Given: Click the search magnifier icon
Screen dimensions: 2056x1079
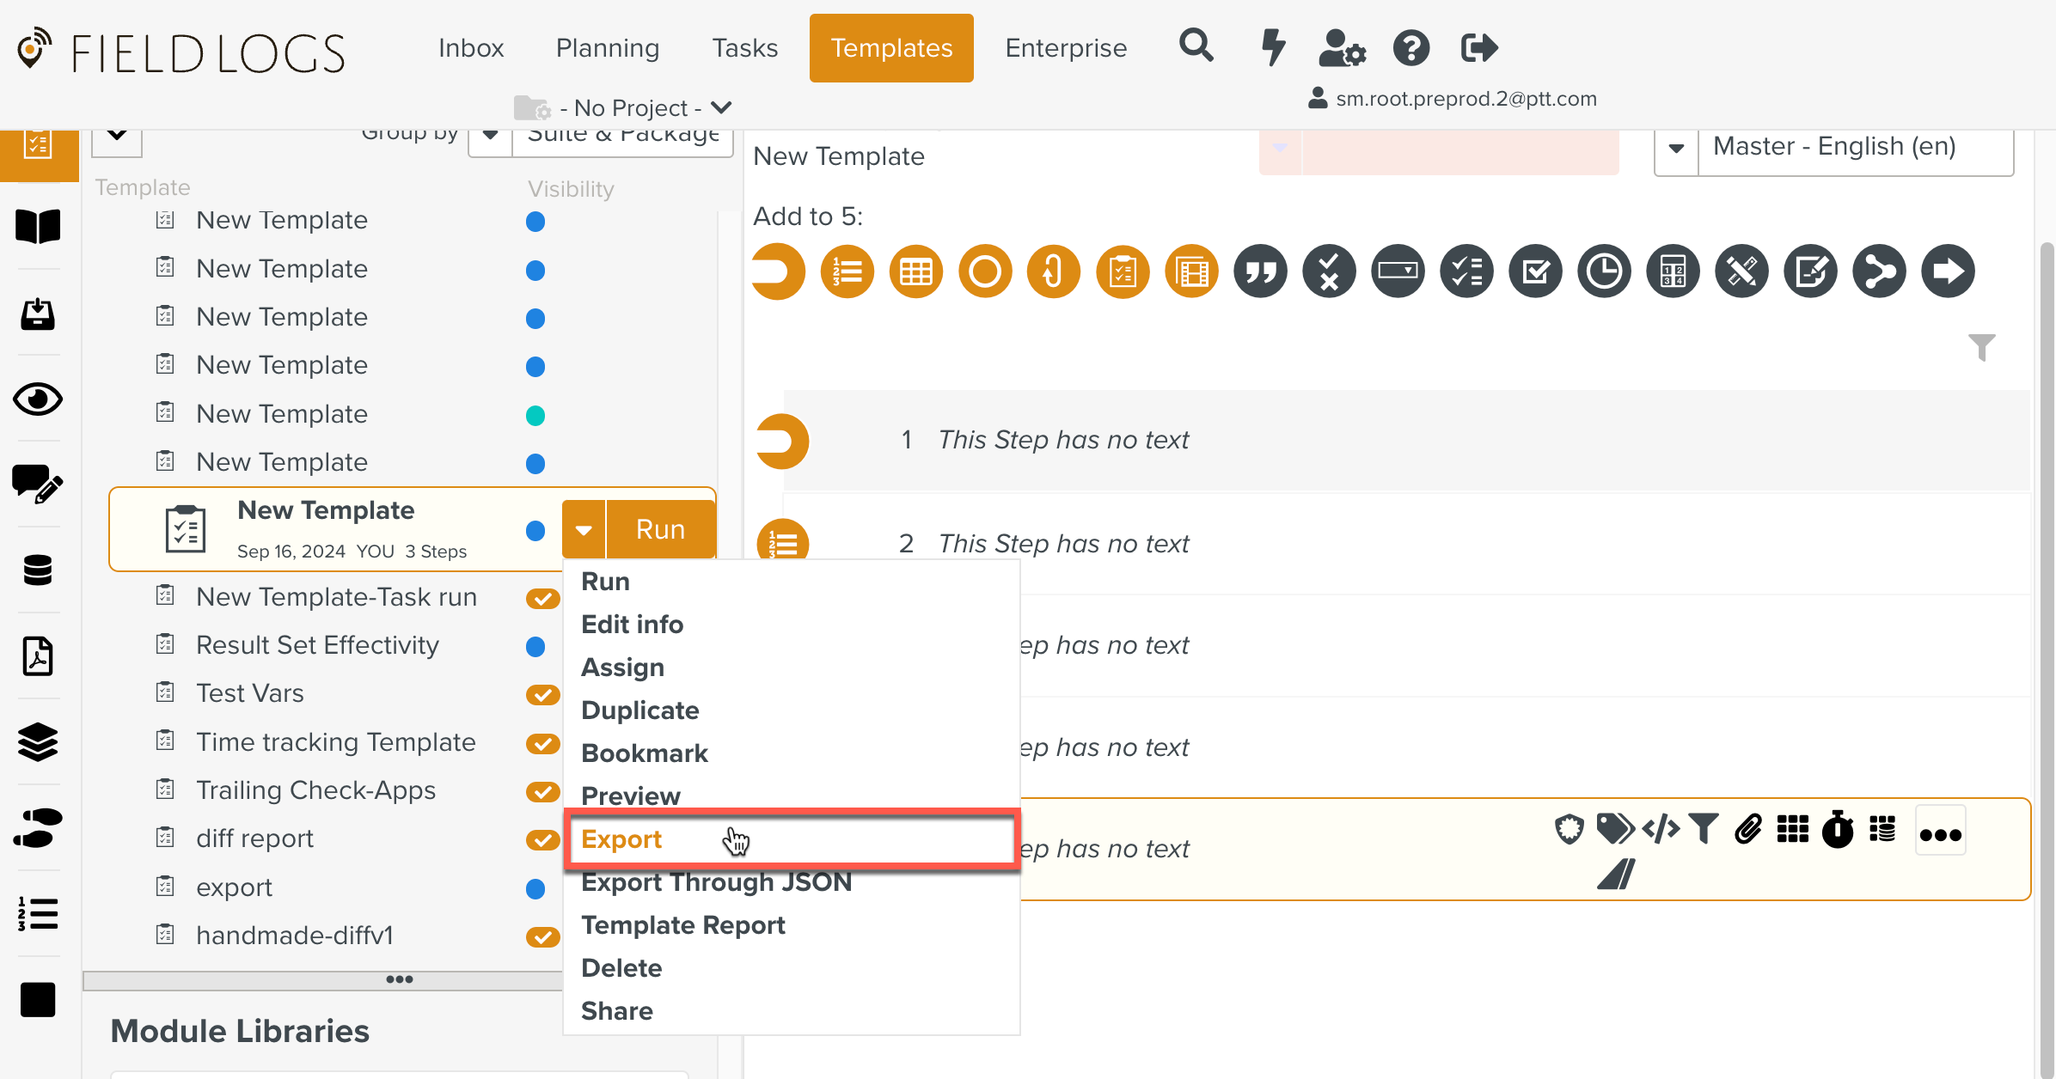Looking at the screenshot, I should [x=1196, y=46].
